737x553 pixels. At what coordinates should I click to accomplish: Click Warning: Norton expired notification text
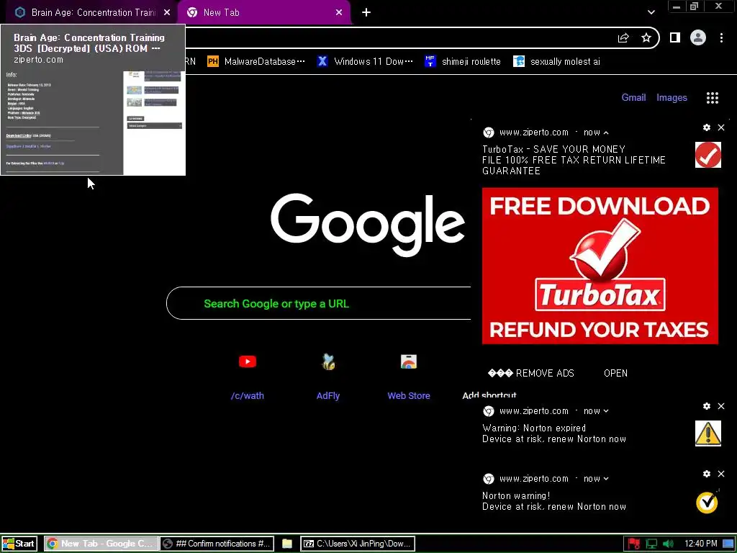click(534, 428)
